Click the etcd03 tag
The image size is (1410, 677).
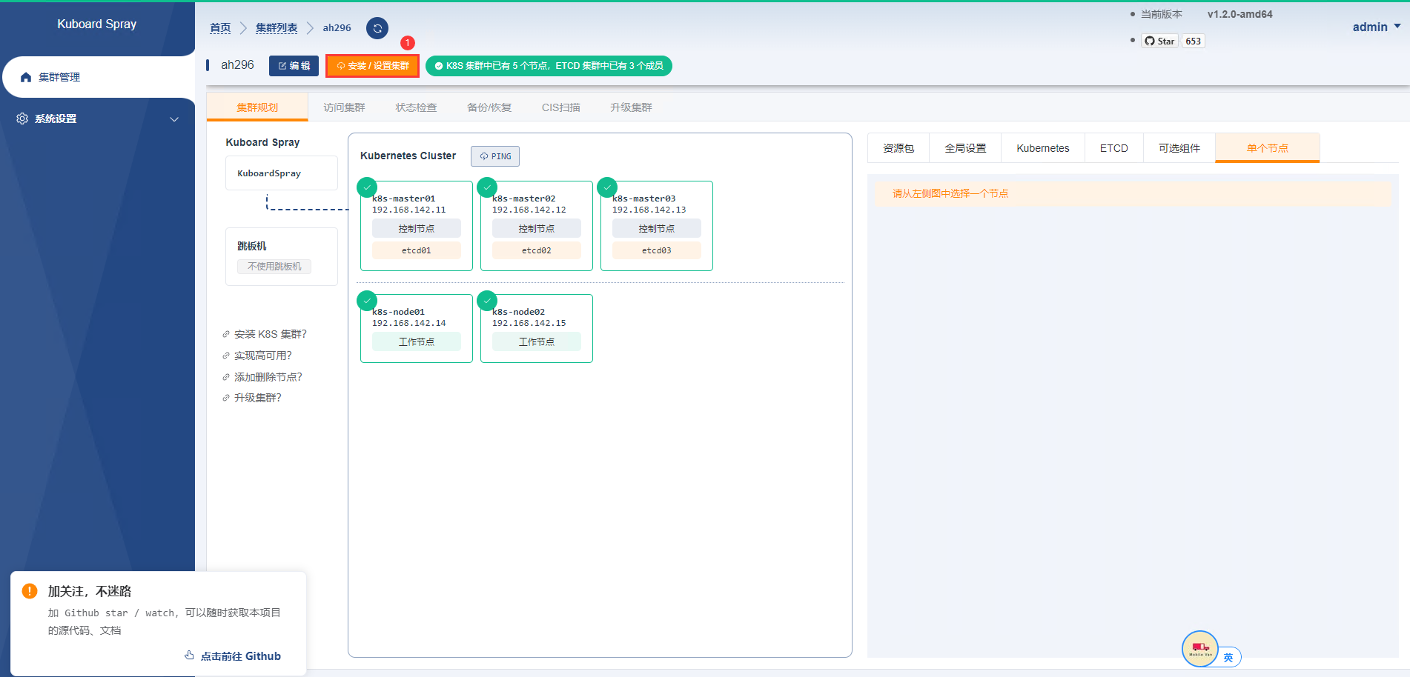[x=657, y=250]
